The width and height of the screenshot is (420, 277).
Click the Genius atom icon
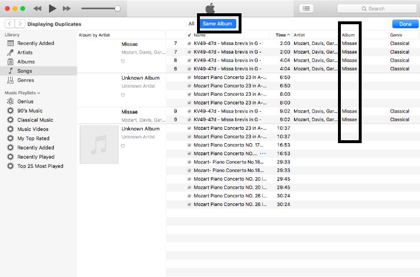tap(10, 101)
